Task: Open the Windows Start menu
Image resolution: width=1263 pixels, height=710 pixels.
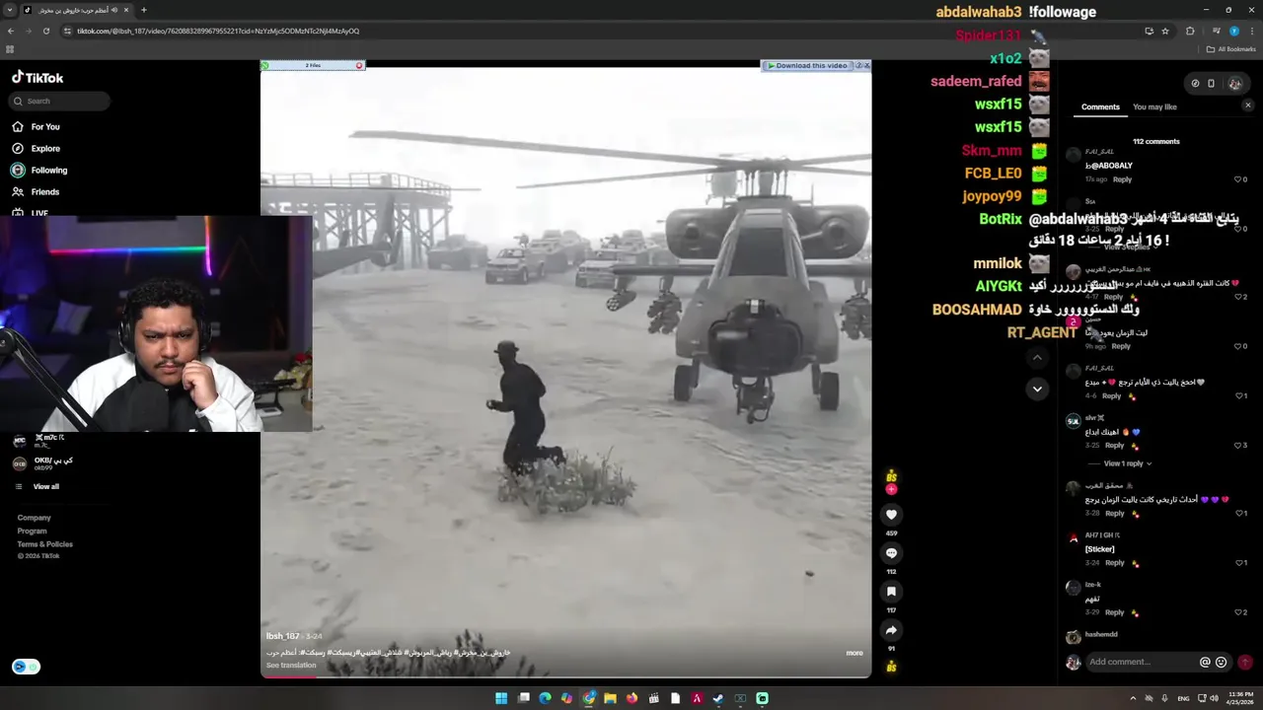Action: [501, 698]
